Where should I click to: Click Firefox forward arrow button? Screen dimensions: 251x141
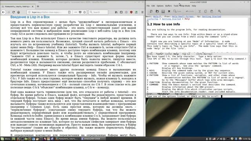(9, 12)
